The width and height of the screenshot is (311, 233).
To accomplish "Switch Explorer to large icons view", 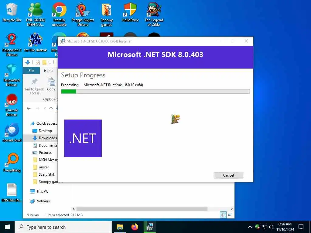I will coord(230,215).
